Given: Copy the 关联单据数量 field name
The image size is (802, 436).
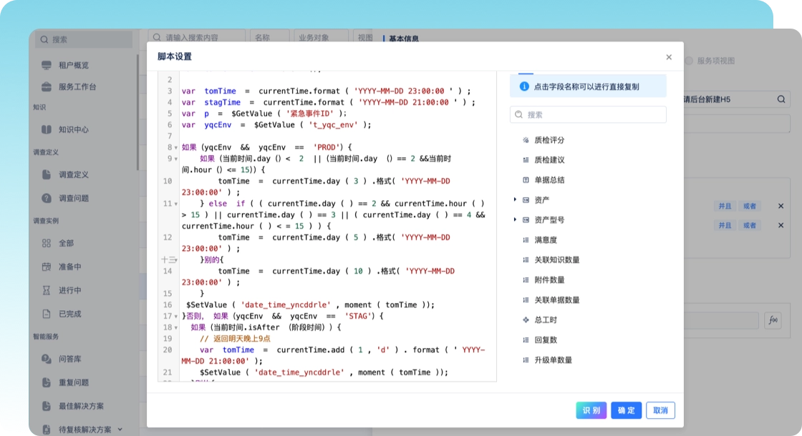Looking at the screenshot, I should [x=557, y=299].
